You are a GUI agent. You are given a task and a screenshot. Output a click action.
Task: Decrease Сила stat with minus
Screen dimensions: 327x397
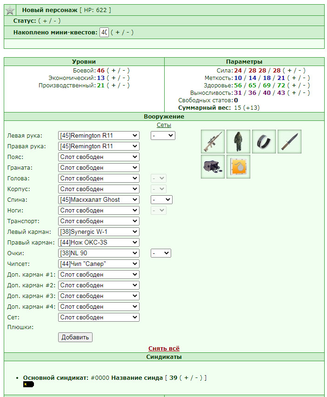pyautogui.click(x=300, y=70)
